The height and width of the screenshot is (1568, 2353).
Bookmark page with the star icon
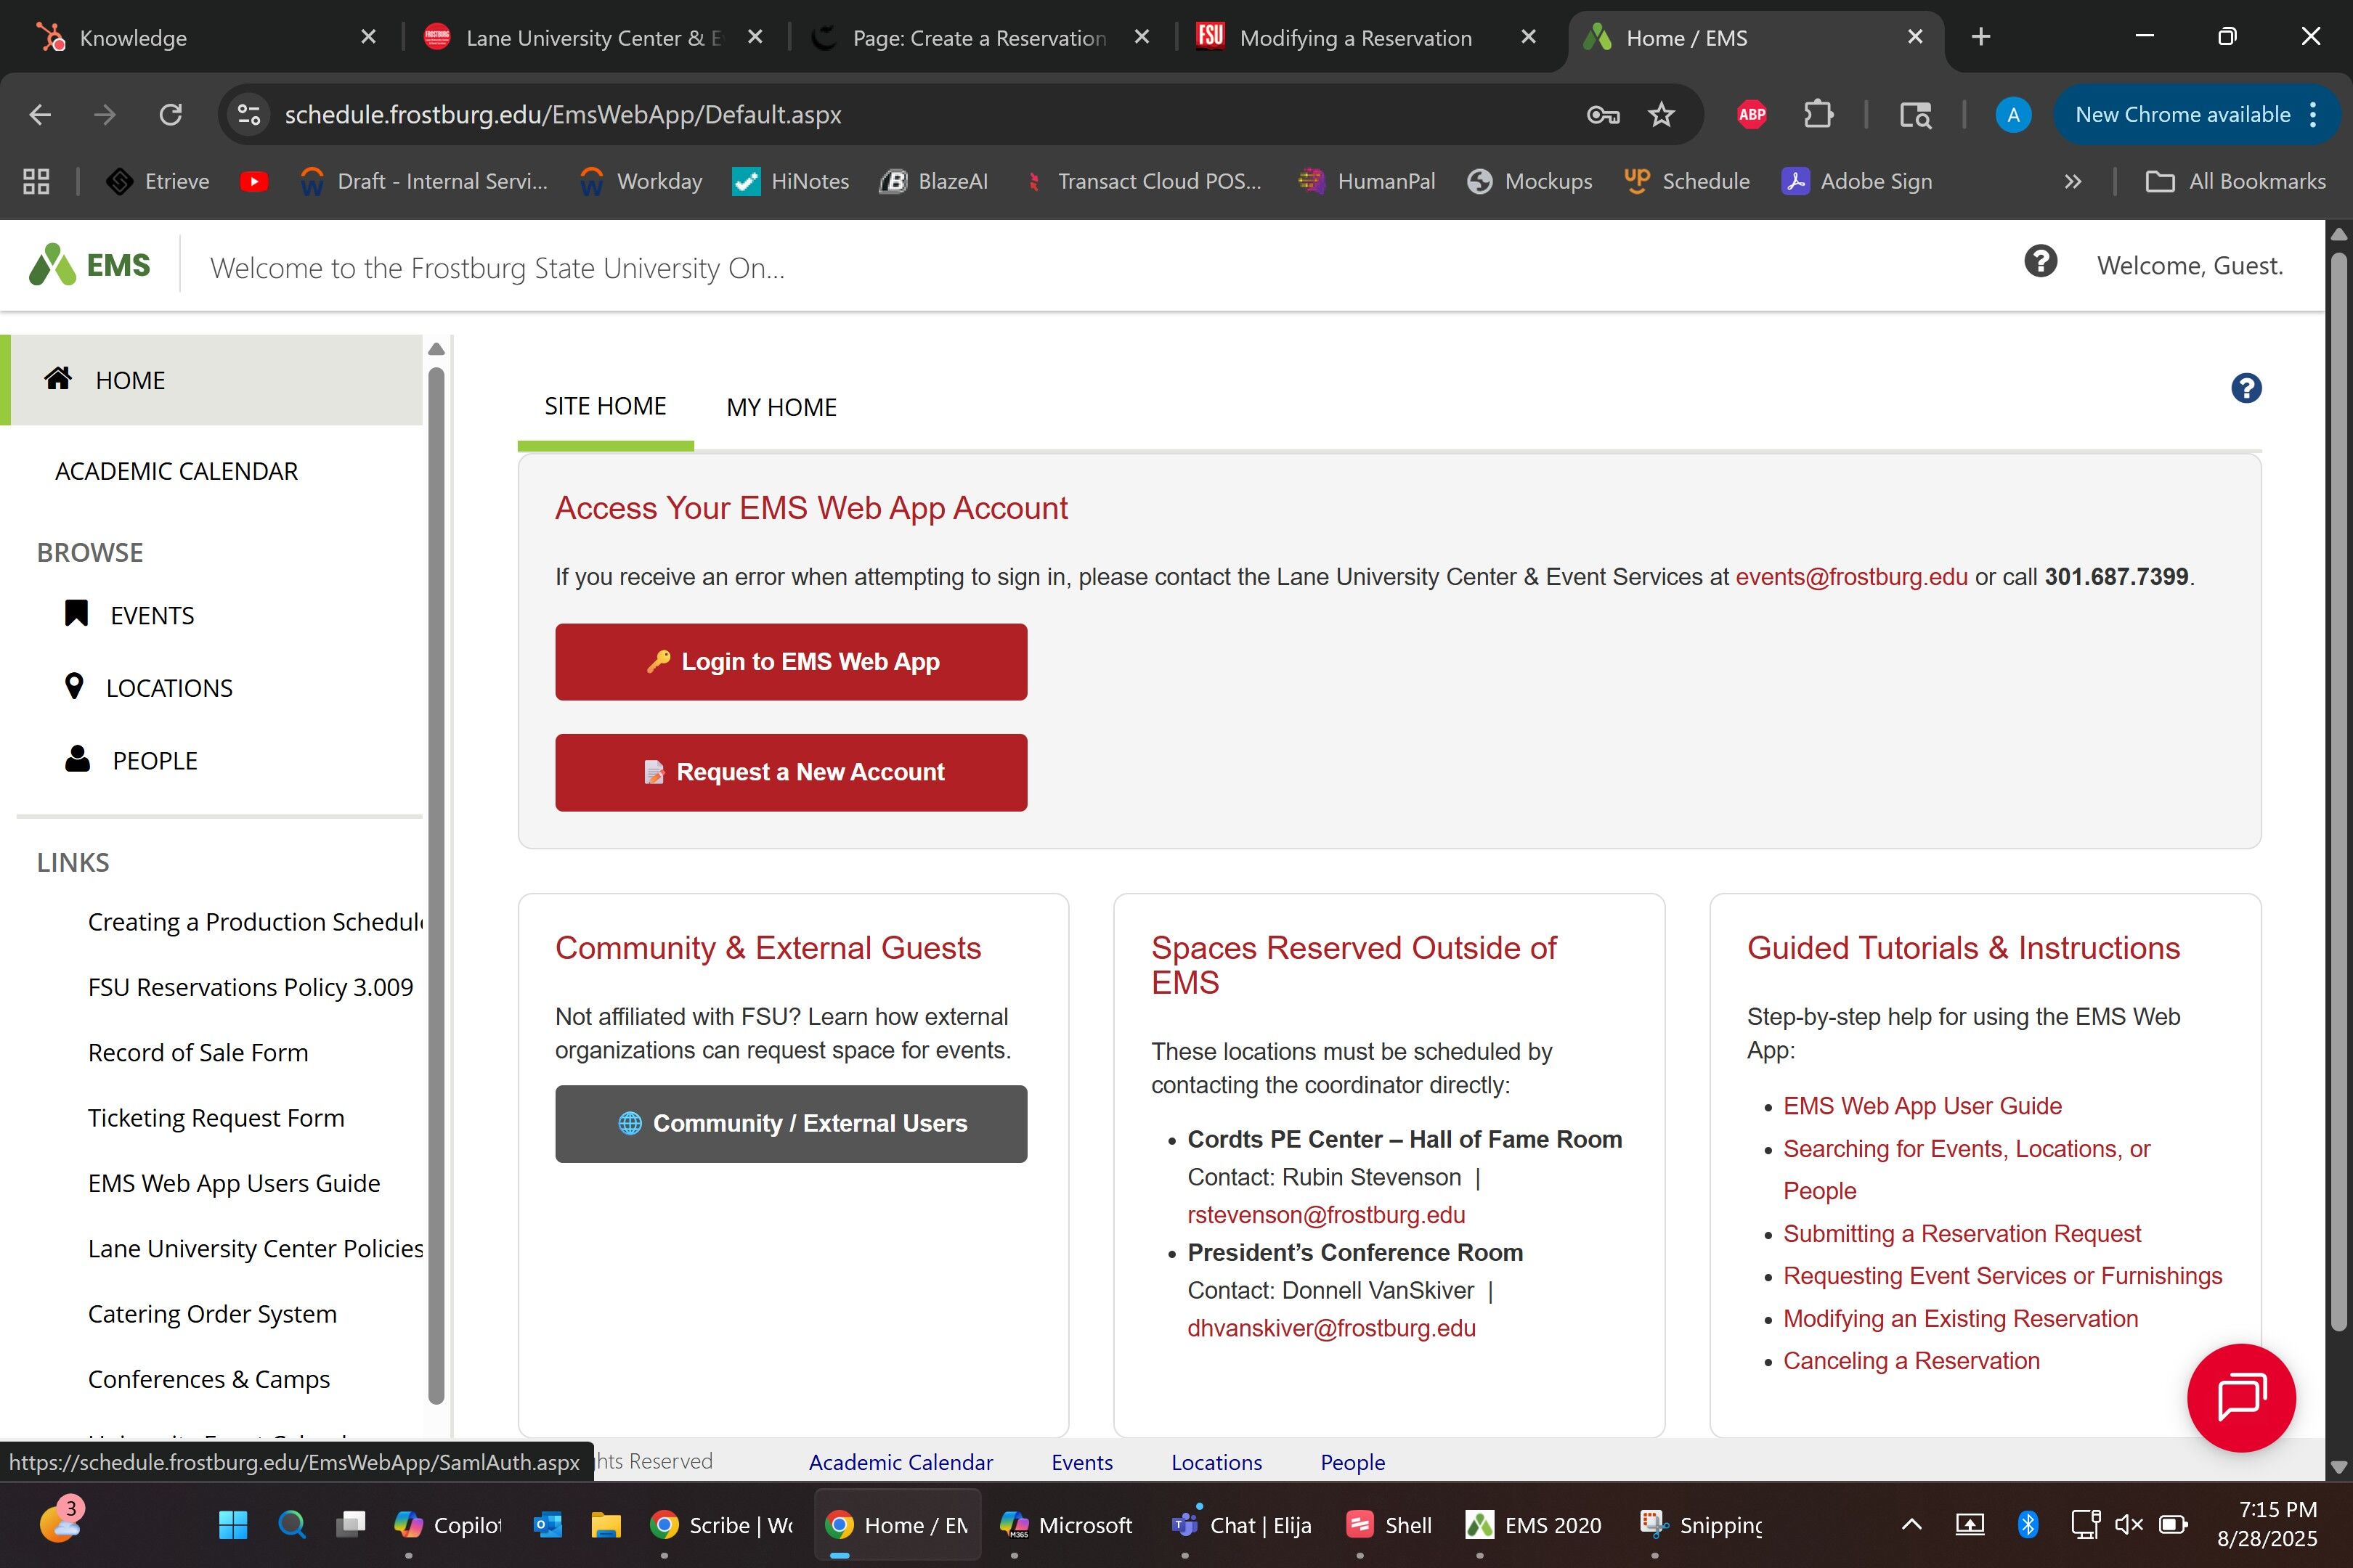coord(1661,115)
